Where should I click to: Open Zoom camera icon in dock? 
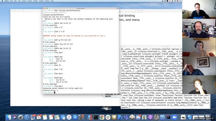[174, 117]
